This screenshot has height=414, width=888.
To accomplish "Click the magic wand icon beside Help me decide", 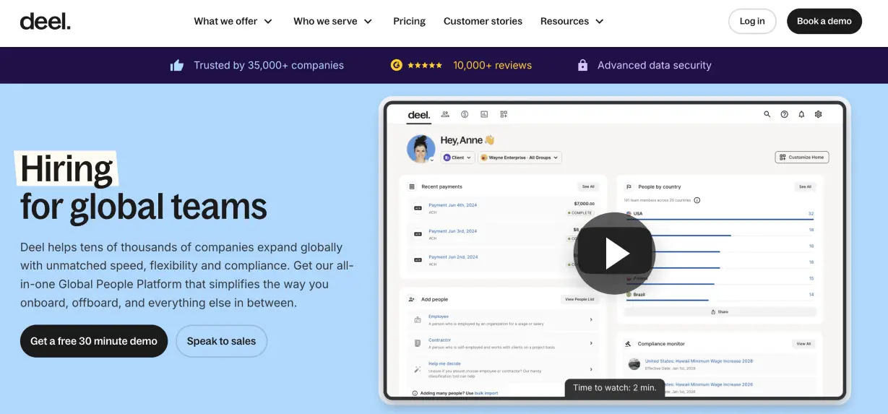I will pos(418,368).
